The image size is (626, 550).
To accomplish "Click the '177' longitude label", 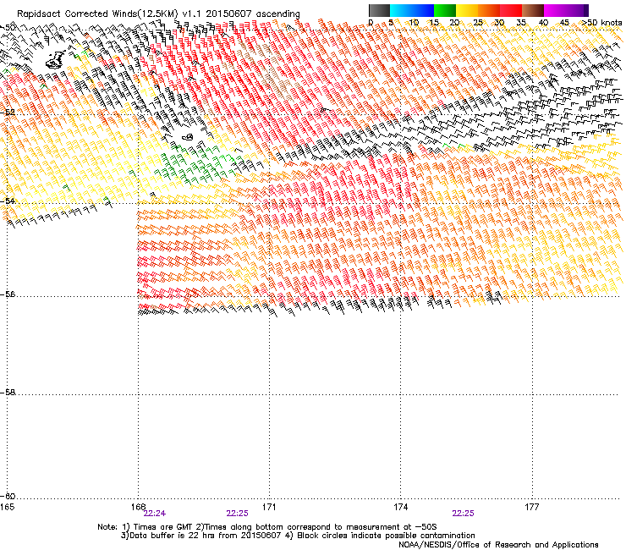I will click(531, 507).
